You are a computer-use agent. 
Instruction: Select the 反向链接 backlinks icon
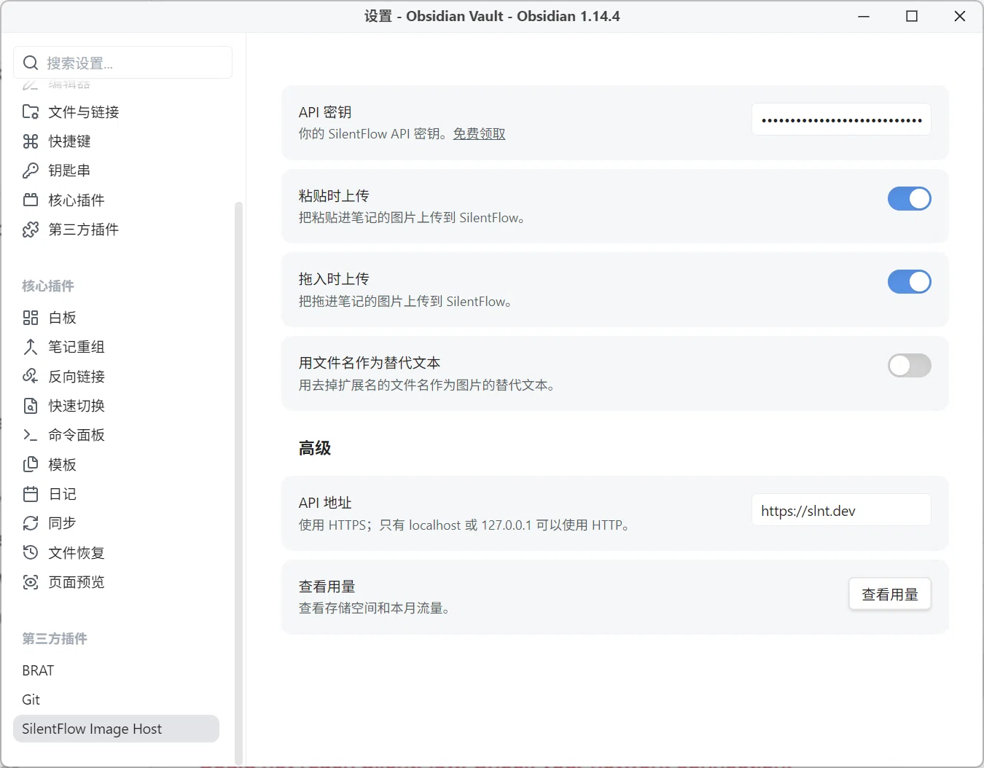click(31, 376)
